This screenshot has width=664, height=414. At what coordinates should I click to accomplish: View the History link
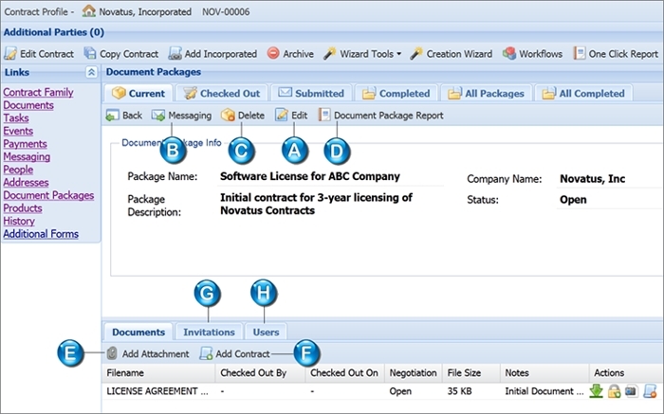click(19, 221)
